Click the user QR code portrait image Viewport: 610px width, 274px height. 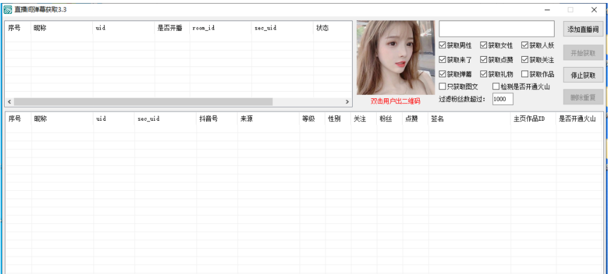(x=395, y=57)
